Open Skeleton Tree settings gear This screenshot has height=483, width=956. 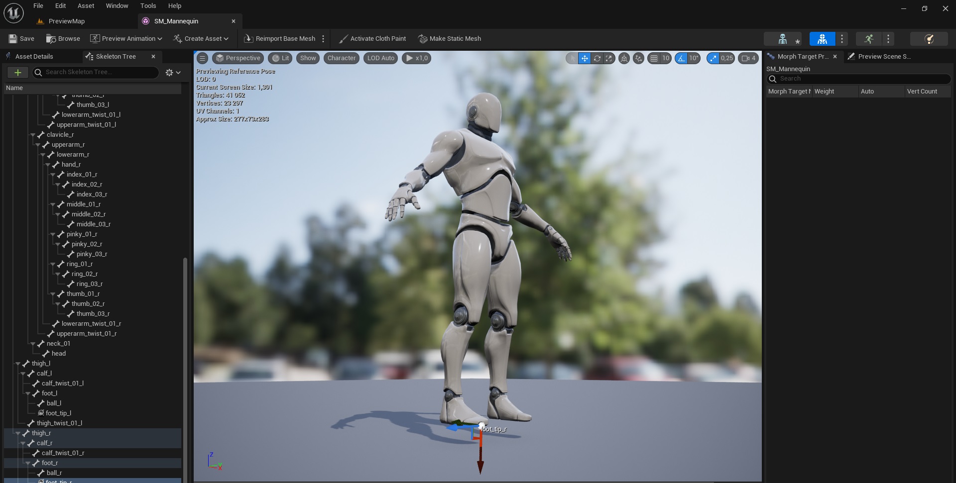coord(173,73)
